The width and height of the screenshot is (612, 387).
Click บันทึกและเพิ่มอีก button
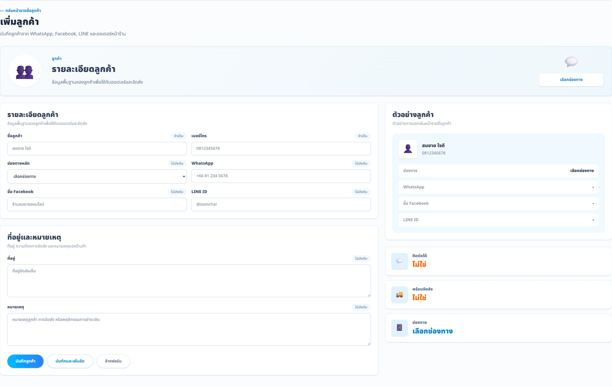point(70,361)
